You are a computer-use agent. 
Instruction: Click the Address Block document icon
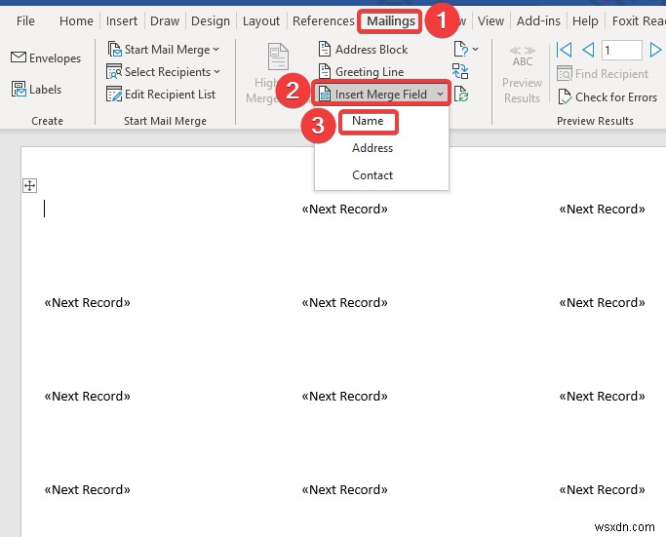325,50
